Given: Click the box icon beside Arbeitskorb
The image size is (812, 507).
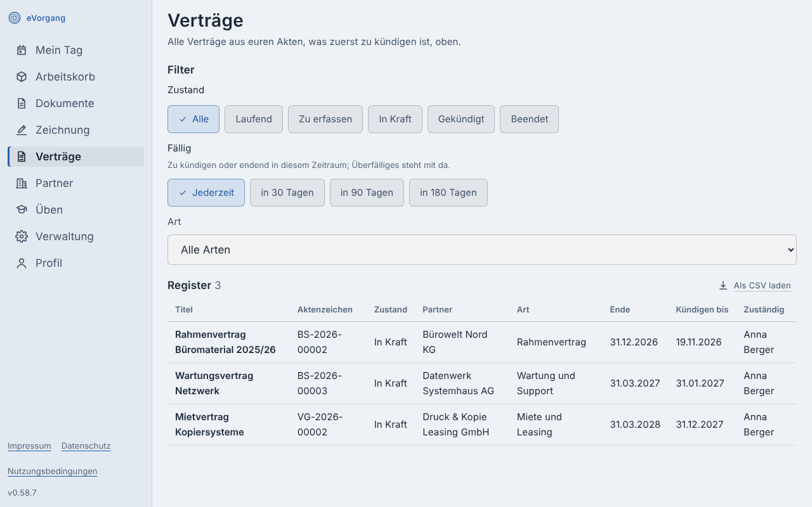Looking at the screenshot, I should pos(22,77).
